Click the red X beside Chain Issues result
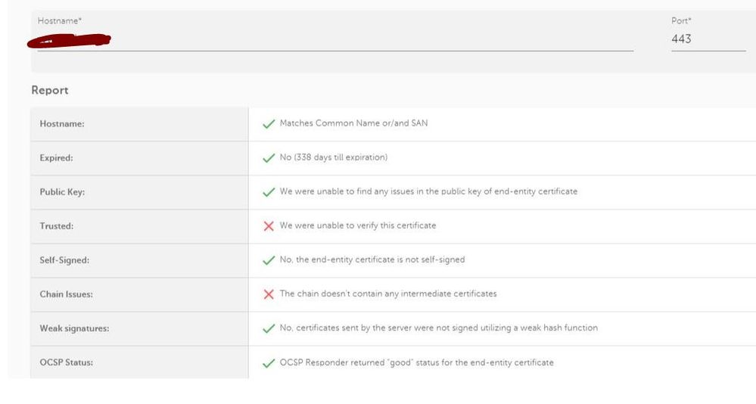 (x=269, y=294)
